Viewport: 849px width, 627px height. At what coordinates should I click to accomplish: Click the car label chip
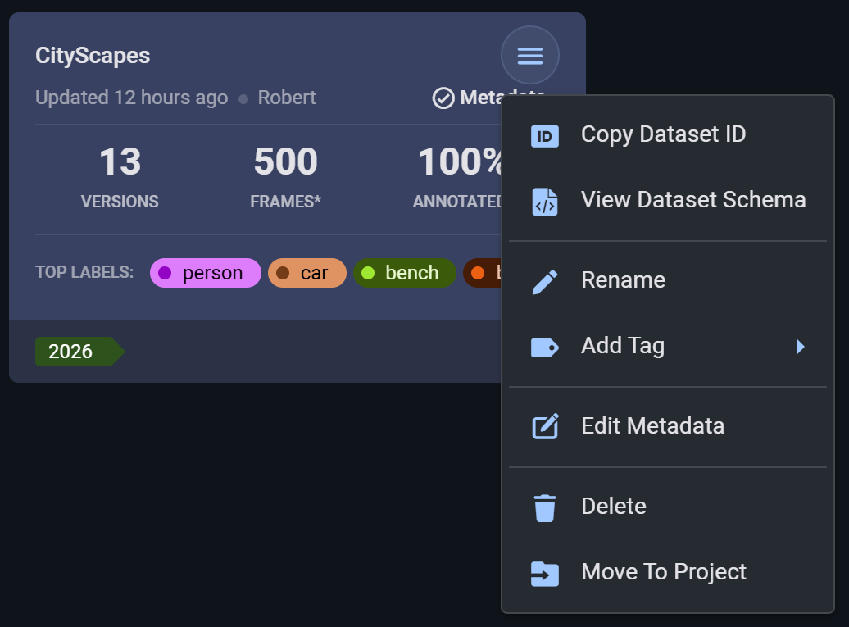click(307, 273)
